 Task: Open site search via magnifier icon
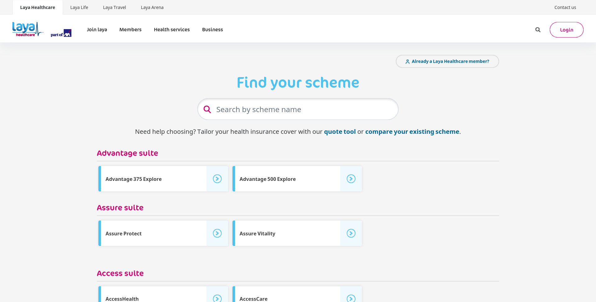click(x=538, y=30)
